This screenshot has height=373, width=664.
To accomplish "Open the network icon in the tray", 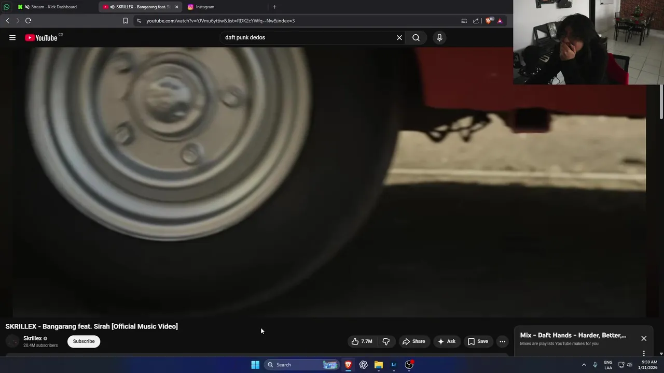I will point(621,365).
